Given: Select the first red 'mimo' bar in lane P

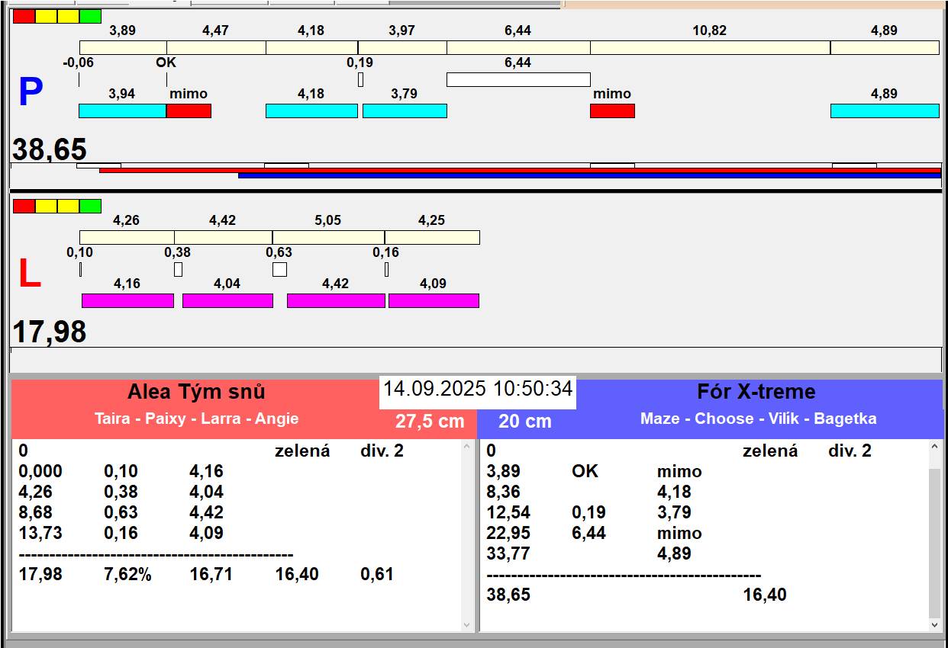Looking at the screenshot, I should tap(189, 111).
